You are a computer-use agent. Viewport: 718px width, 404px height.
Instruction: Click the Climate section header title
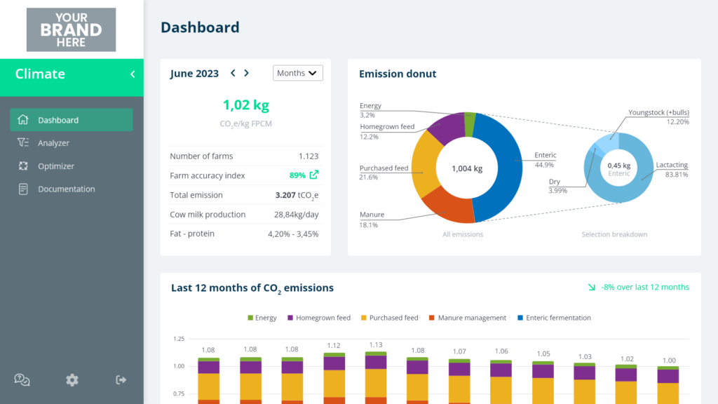pos(40,74)
